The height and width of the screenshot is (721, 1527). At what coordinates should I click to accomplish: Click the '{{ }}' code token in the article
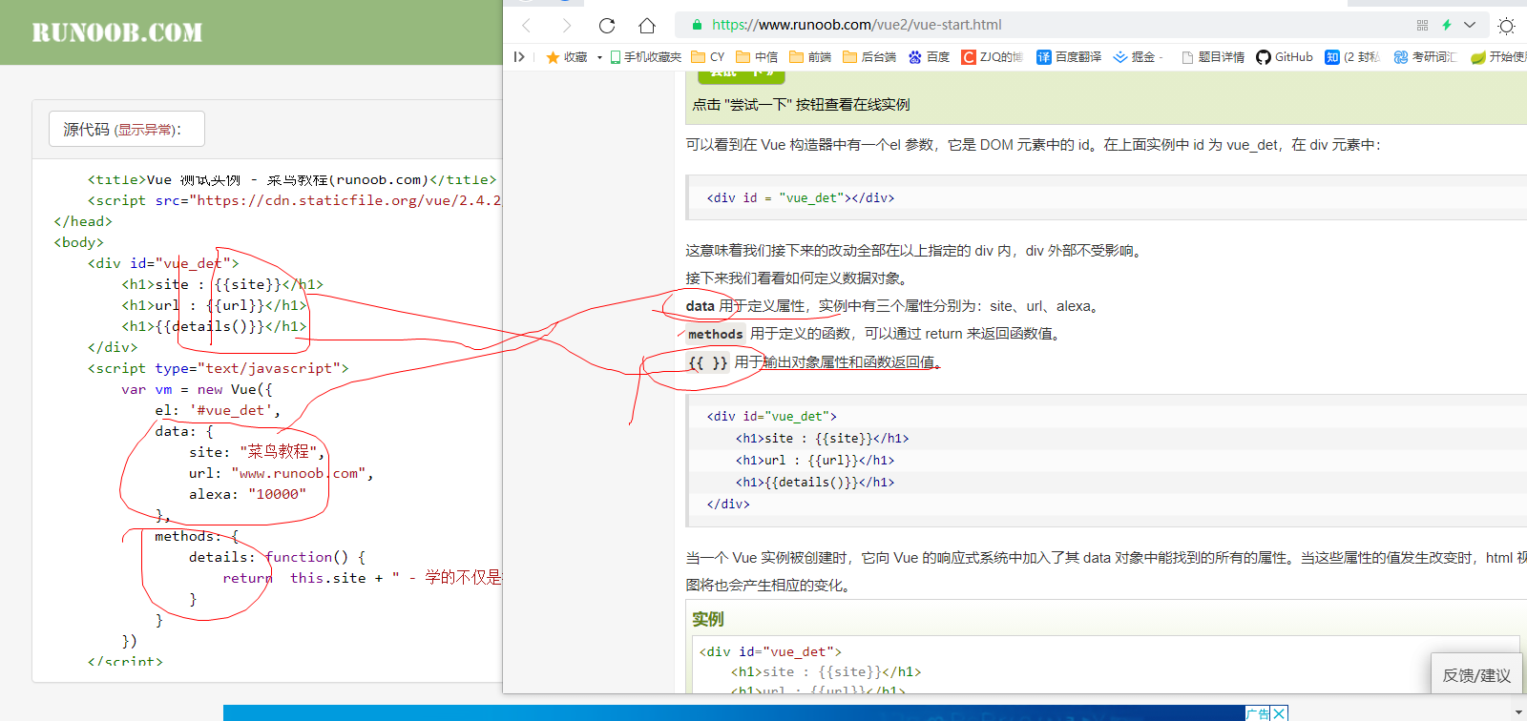708,362
